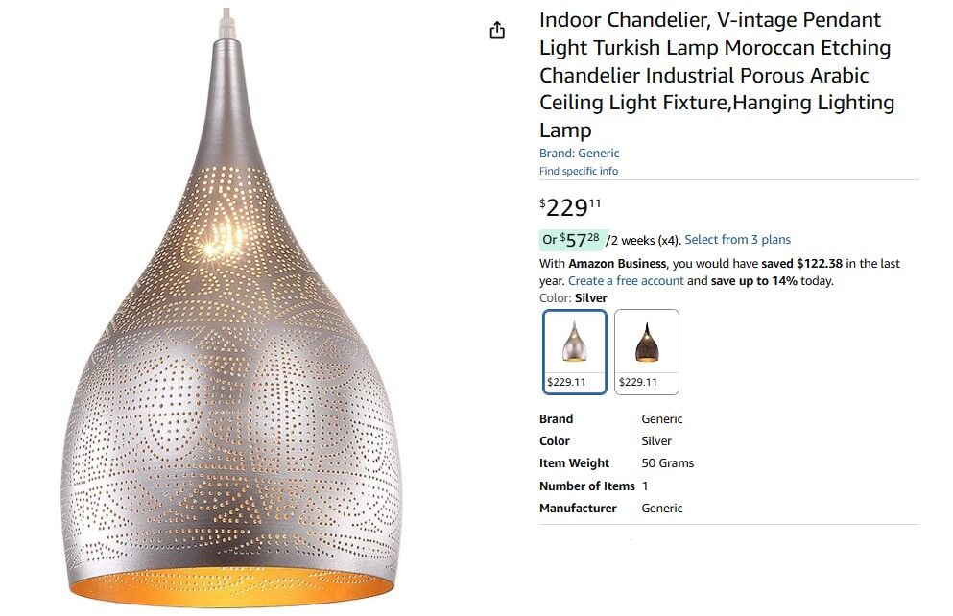Click Create a free account link
This screenshot has height=616, width=953.
[x=626, y=281]
